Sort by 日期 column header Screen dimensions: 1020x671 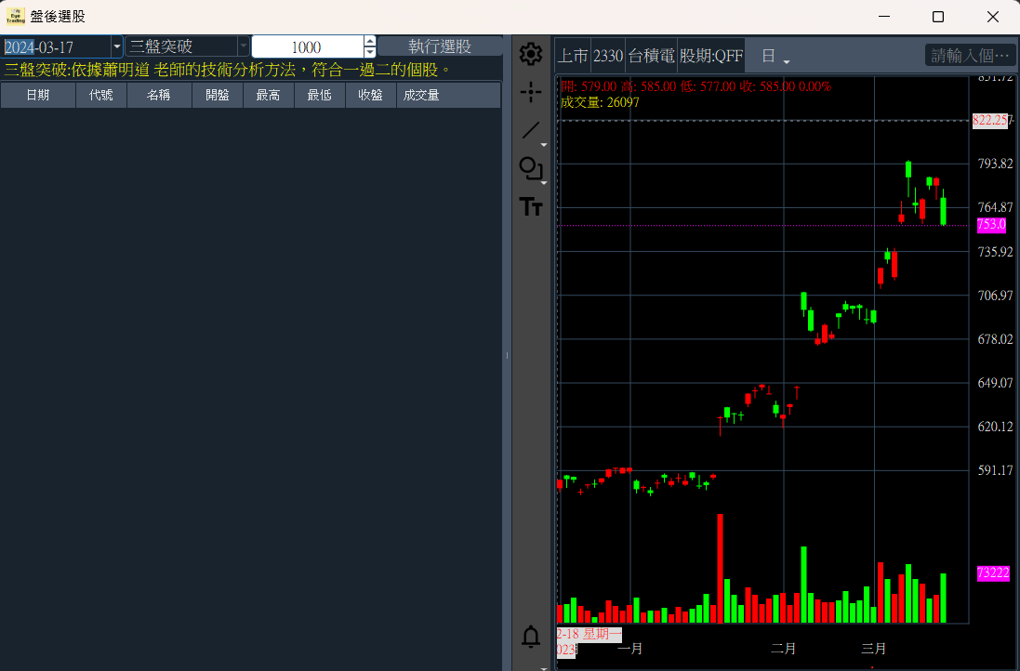click(38, 95)
